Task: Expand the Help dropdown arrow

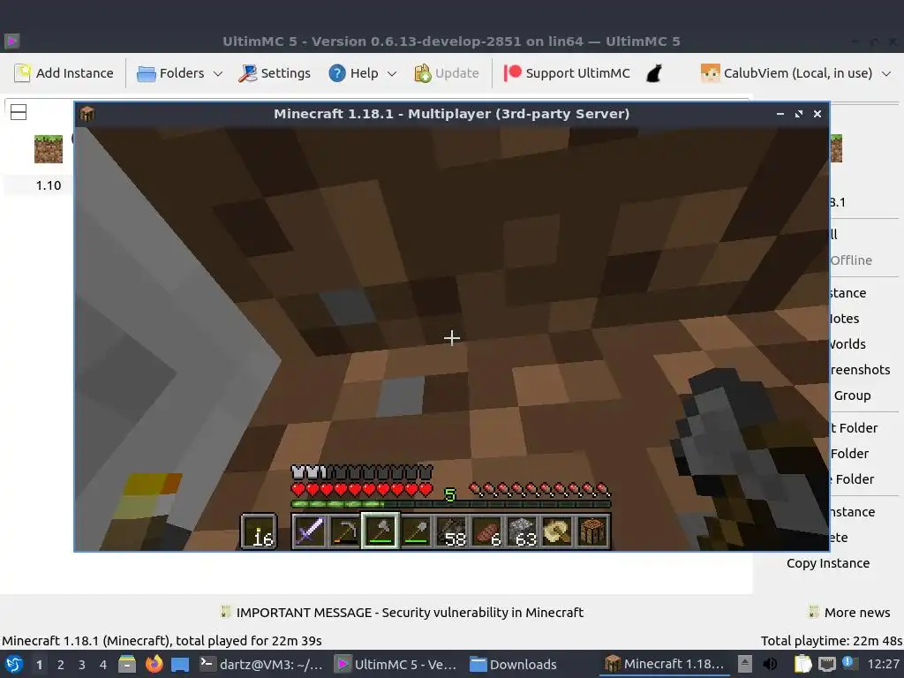Action: (x=392, y=74)
